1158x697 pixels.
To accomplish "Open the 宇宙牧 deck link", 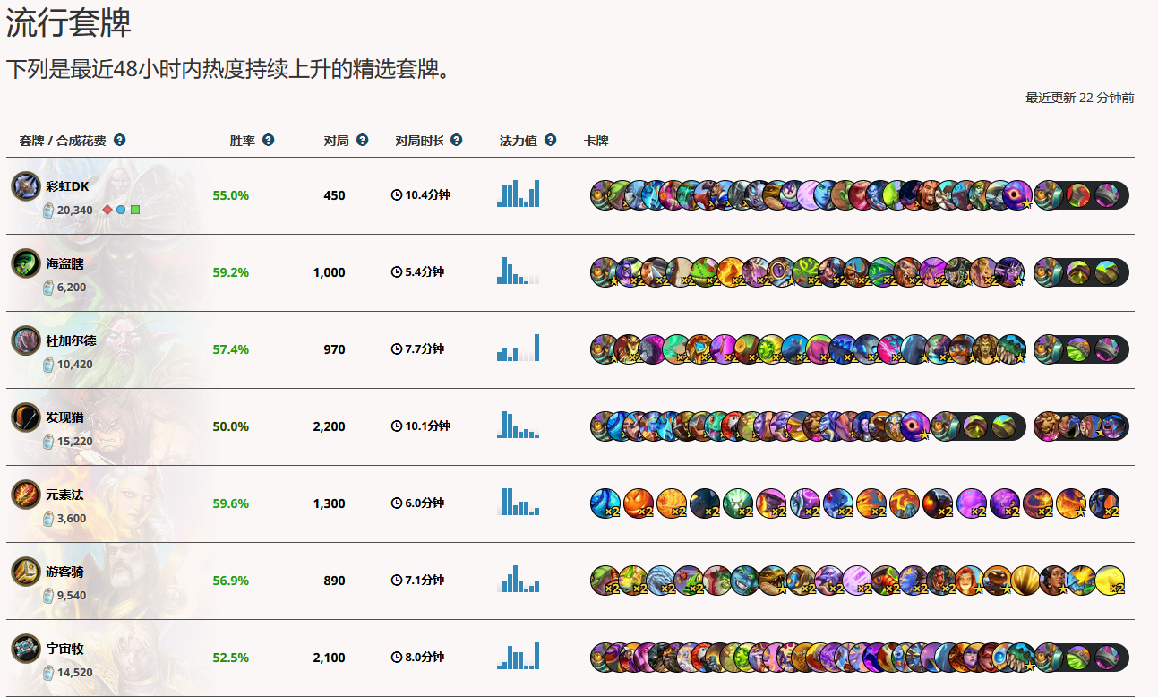I will [x=65, y=649].
